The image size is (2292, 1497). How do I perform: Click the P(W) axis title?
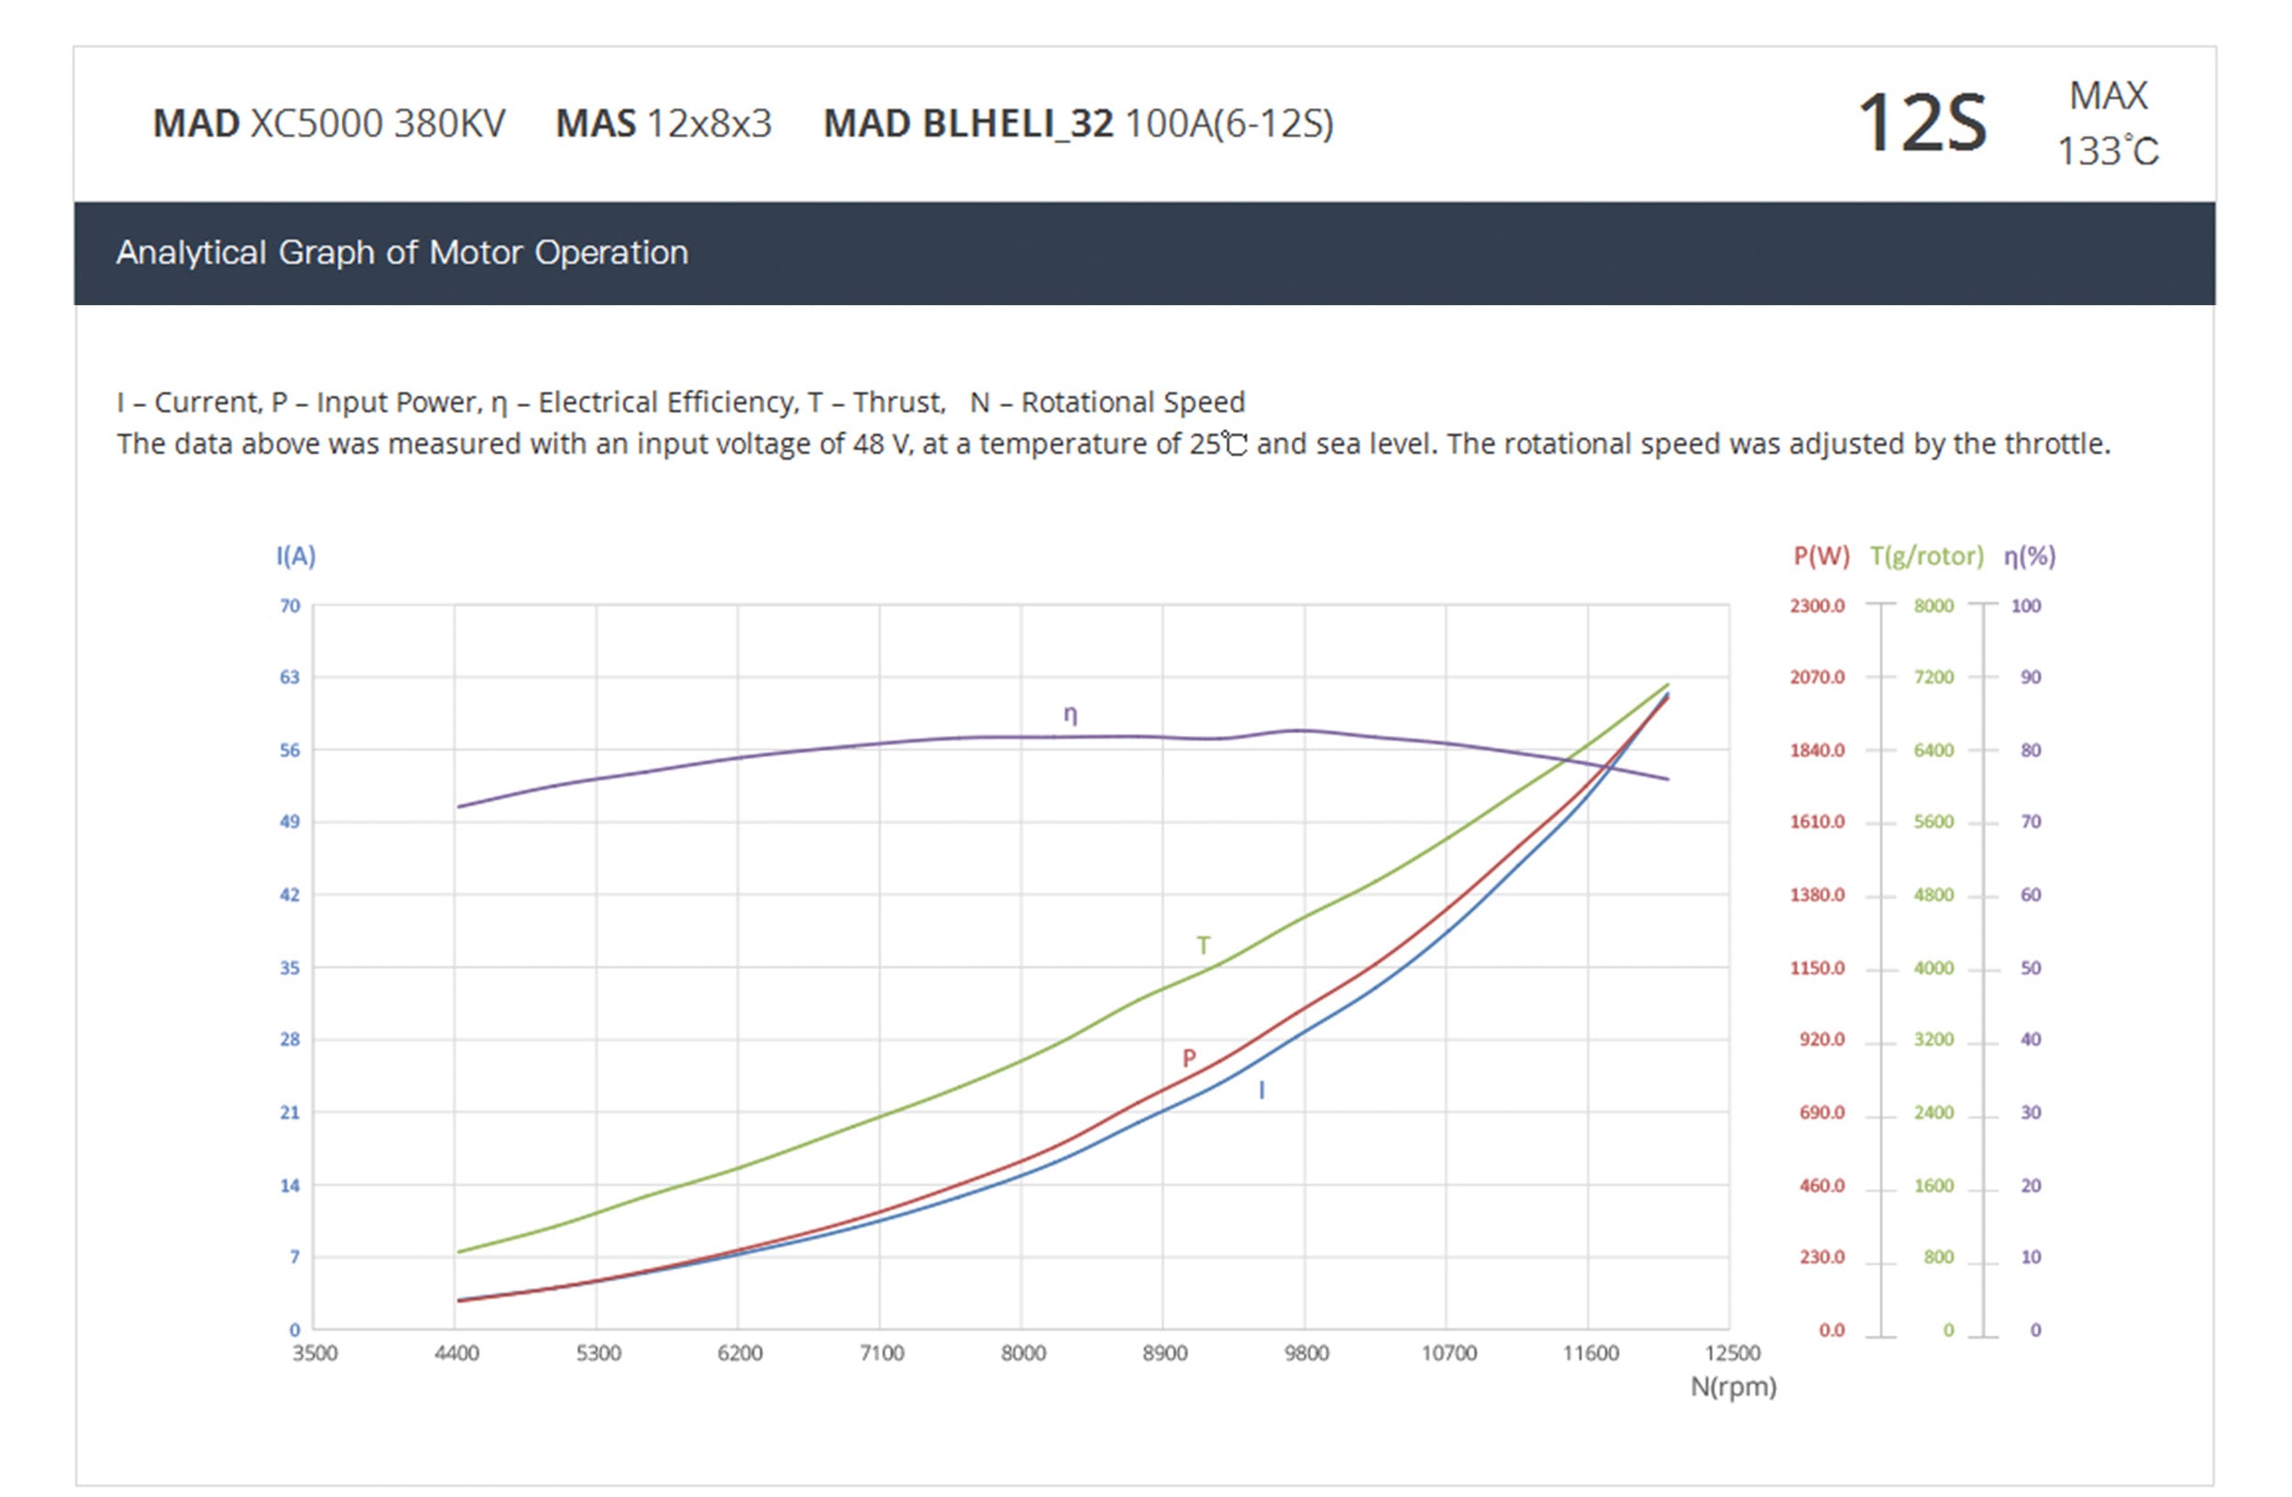[1821, 556]
